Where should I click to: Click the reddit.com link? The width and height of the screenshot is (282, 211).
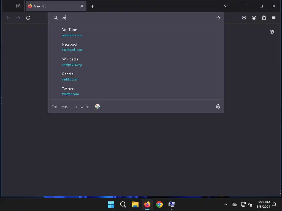coord(70,79)
